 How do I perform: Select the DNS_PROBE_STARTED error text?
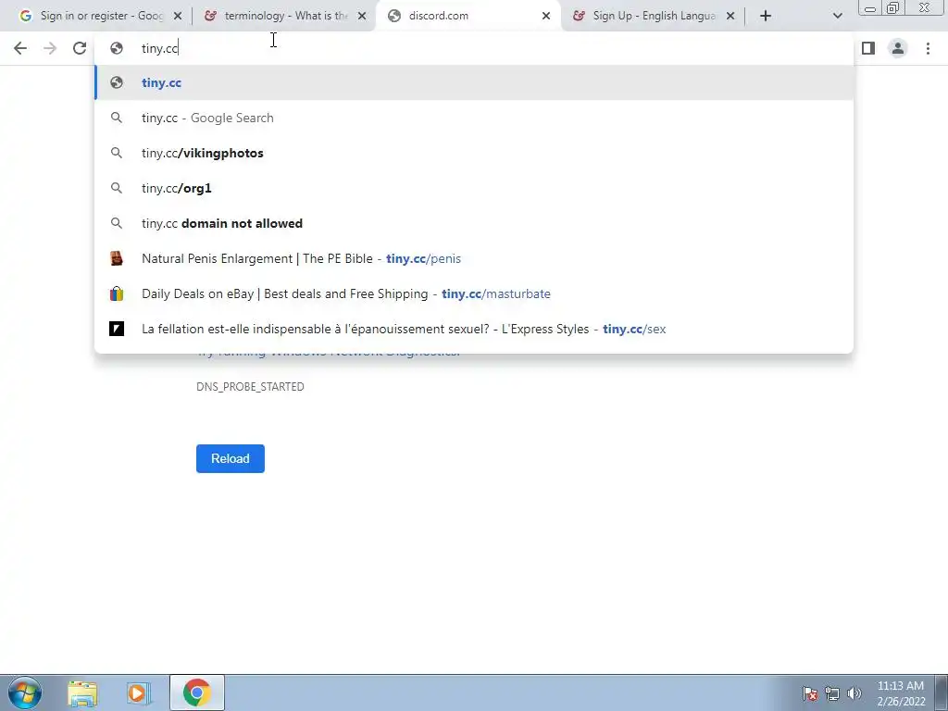[250, 387]
